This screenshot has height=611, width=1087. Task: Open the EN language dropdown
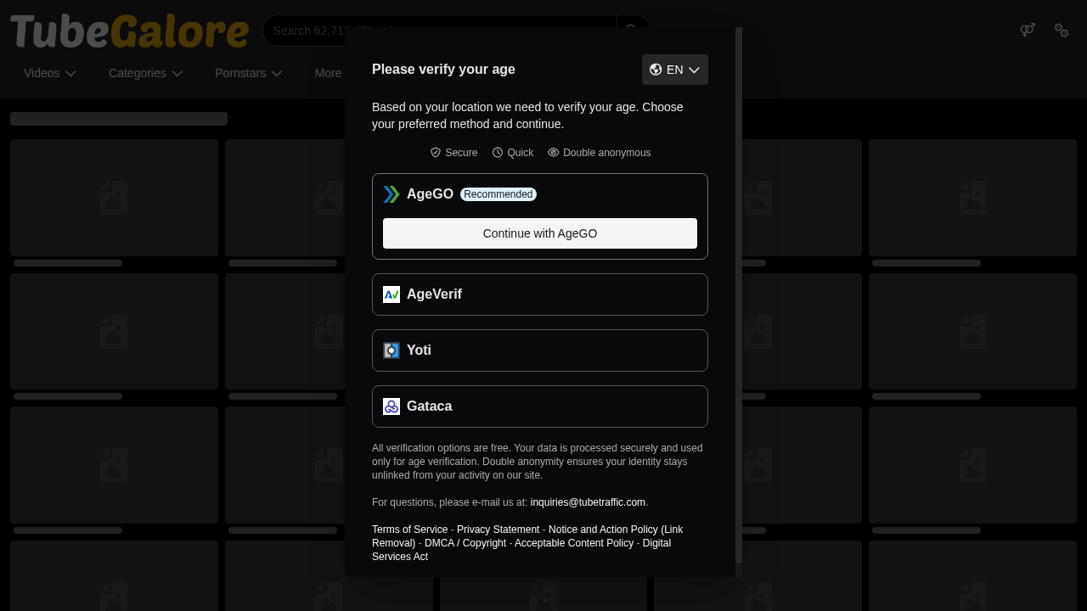click(675, 70)
